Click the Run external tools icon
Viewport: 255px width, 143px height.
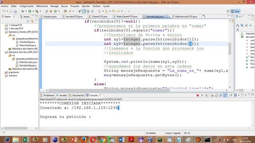(37, 11)
